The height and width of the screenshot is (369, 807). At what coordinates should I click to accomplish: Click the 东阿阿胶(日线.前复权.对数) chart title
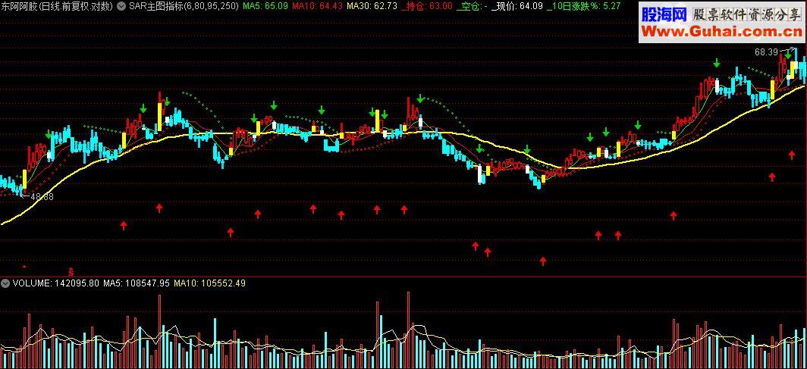[x=58, y=6]
